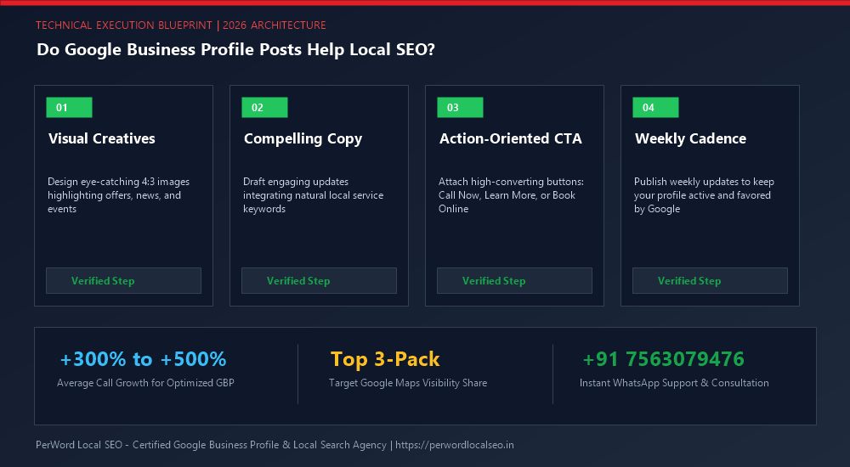This screenshot has height=467, width=850.
Task: Click the +300% to +500% statistic
Action: 143,359
